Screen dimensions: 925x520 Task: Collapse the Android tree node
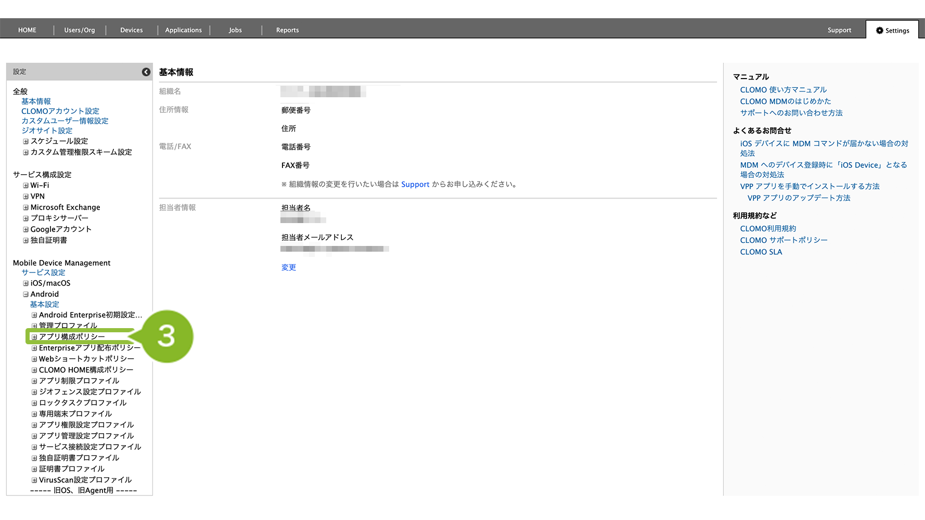pyautogui.click(x=25, y=294)
